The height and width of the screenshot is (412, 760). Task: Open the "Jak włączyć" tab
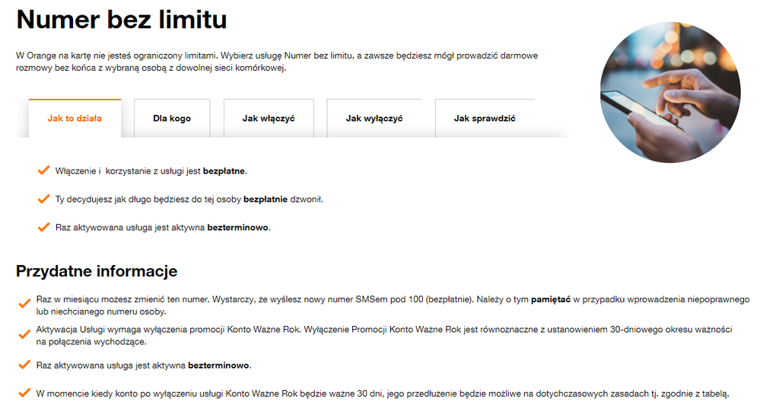(x=269, y=119)
